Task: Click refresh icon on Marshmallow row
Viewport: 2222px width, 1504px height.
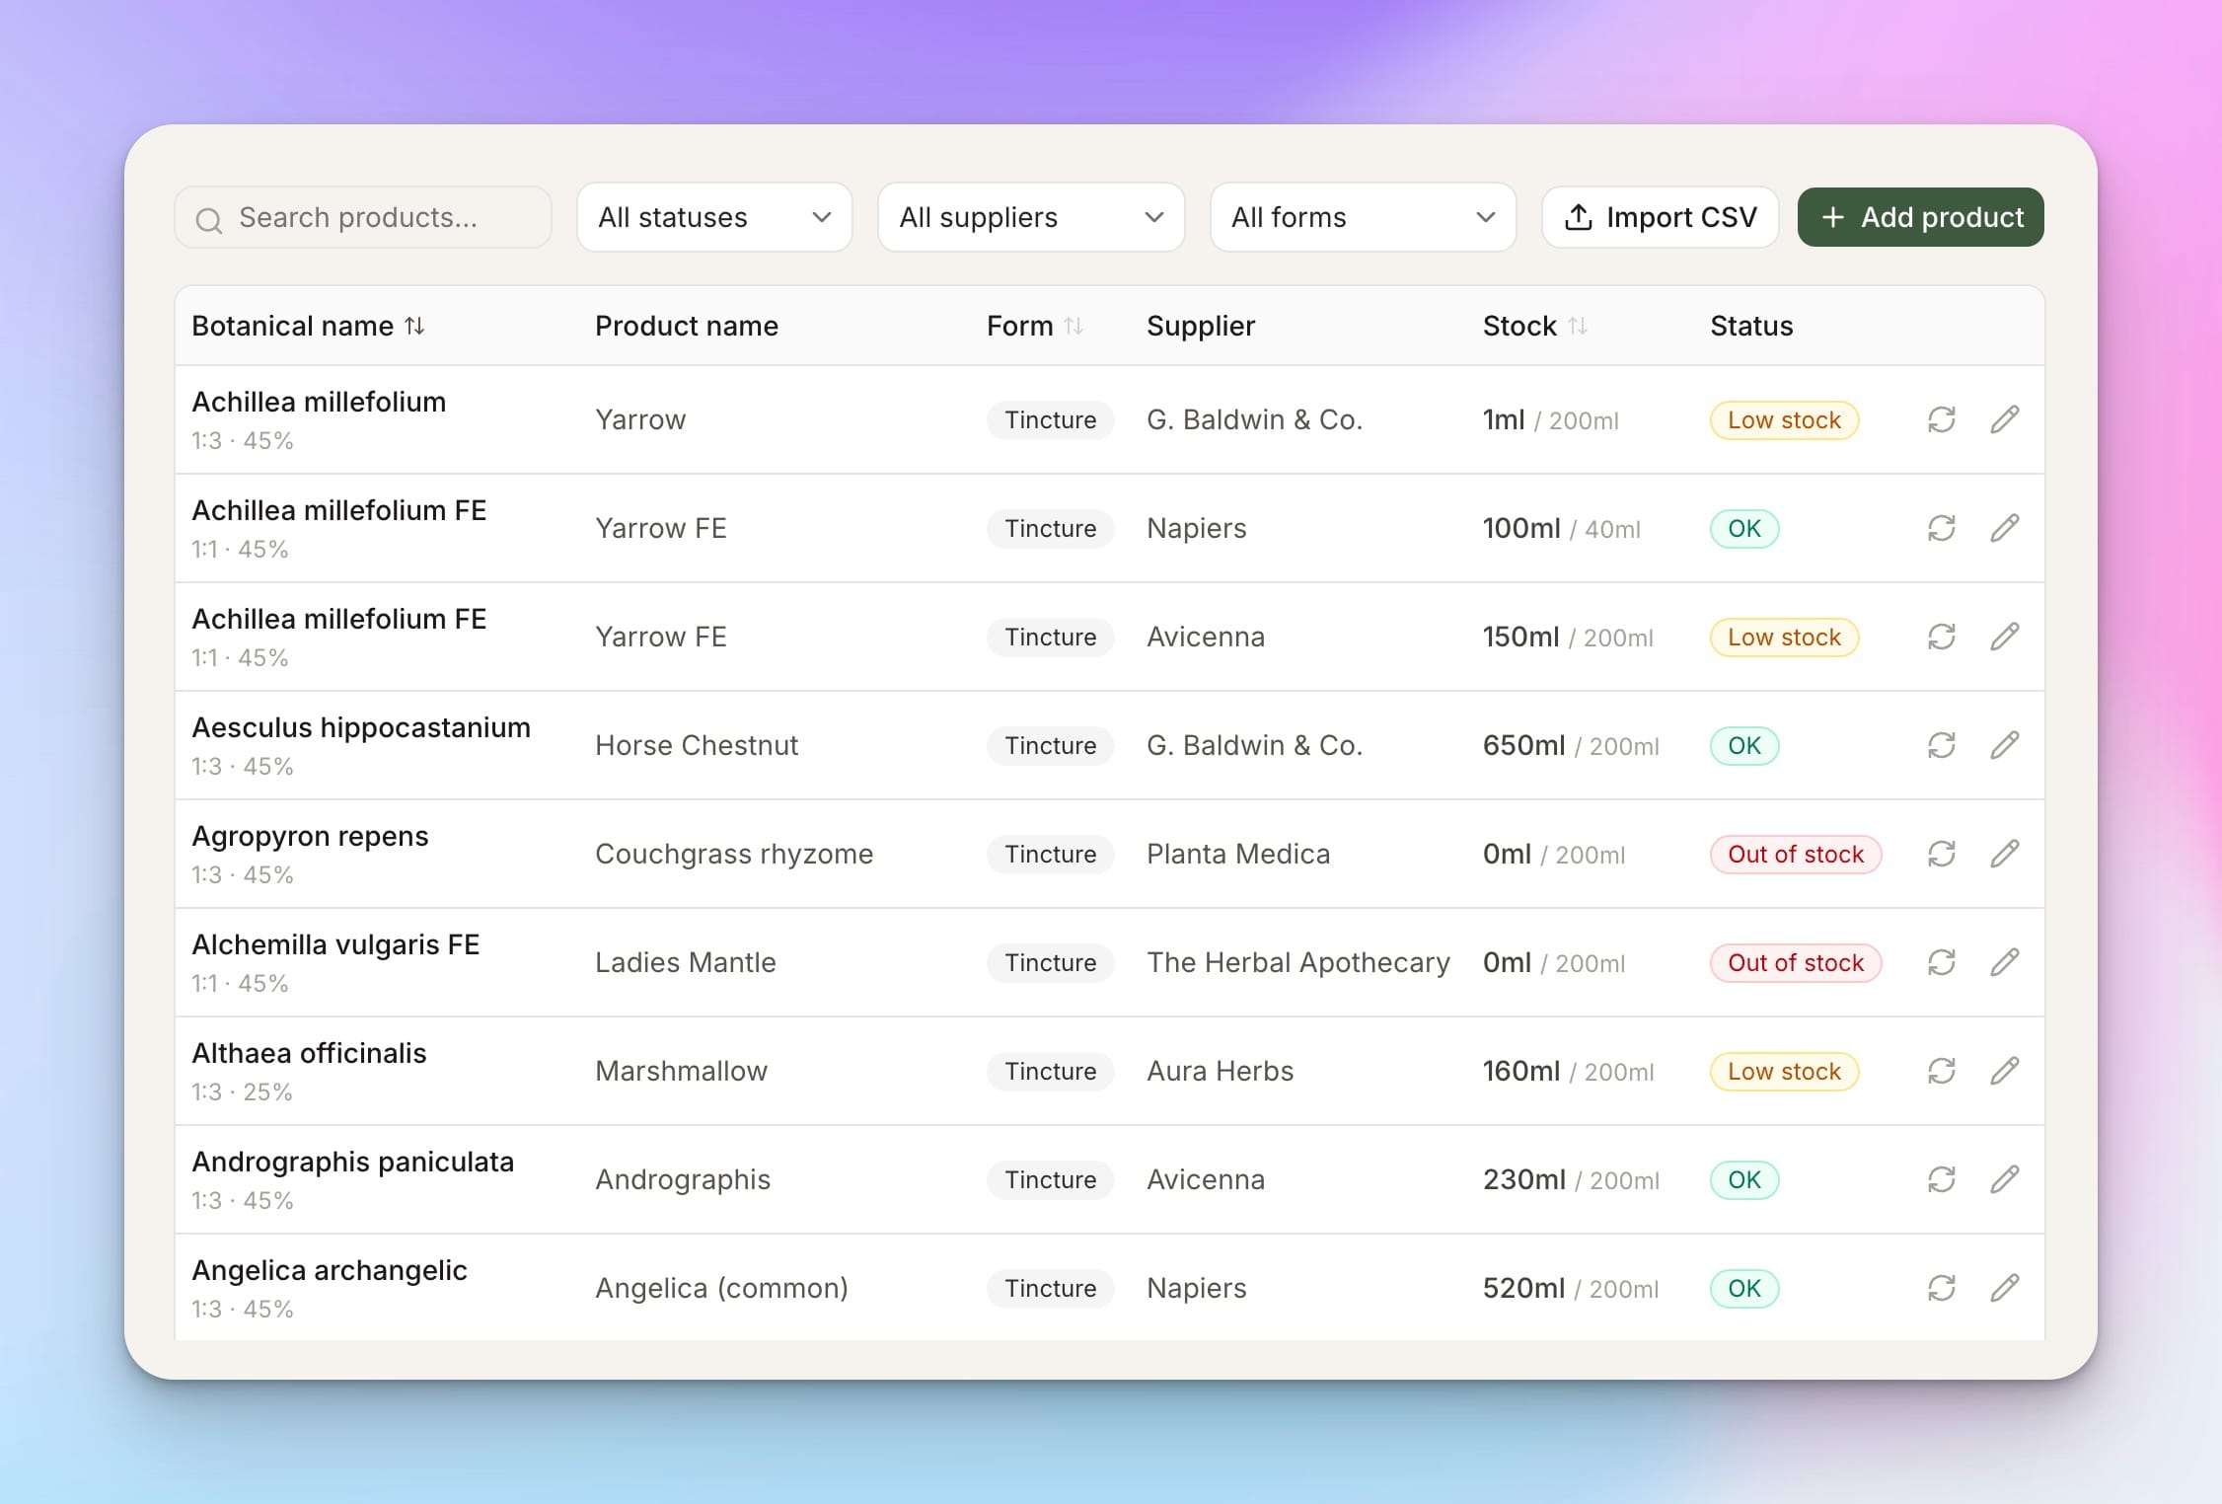Action: (x=1941, y=1071)
